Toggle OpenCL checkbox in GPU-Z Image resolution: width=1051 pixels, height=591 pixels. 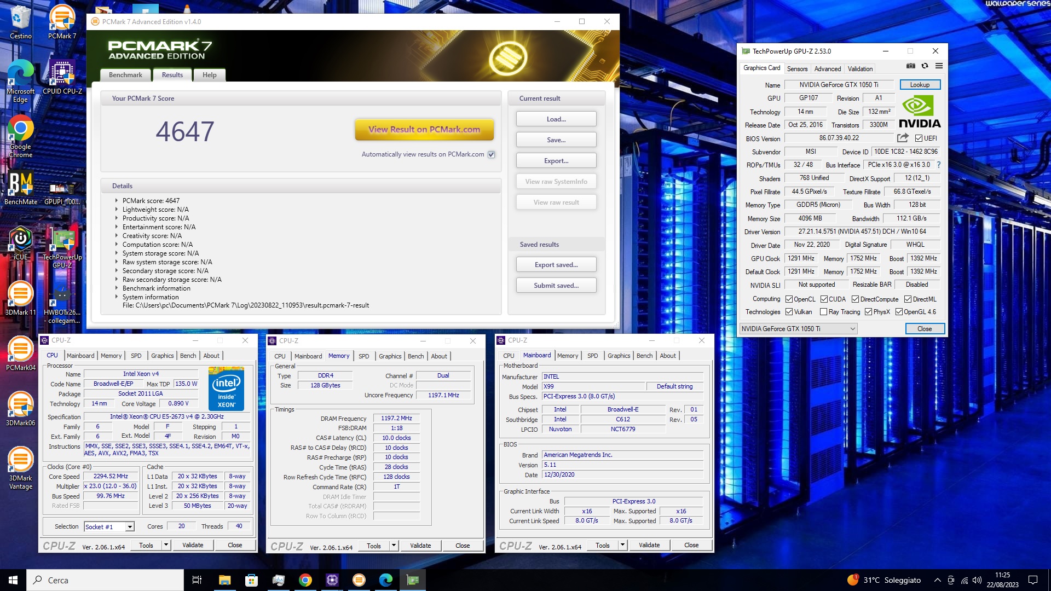click(x=789, y=299)
